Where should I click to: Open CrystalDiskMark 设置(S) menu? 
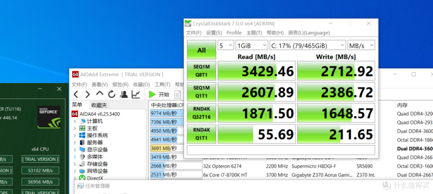(x=214, y=32)
